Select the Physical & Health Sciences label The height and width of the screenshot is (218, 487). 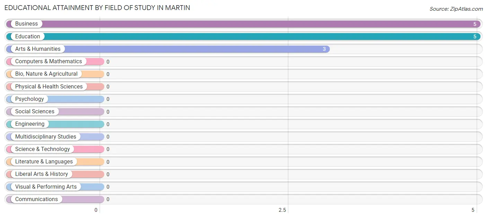point(49,86)
